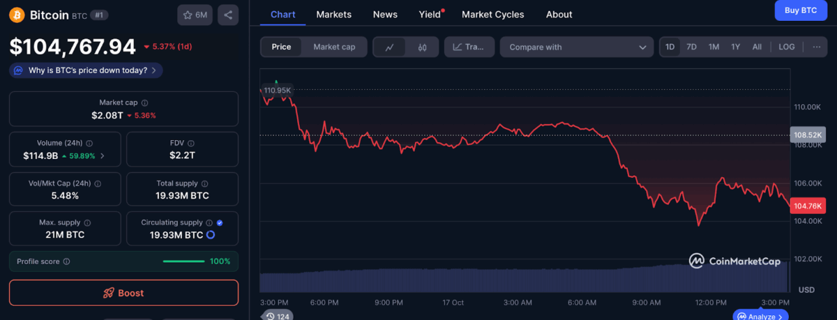Screen dimensions: 837x320
Task: Click the share icon button
Action: click(227, 15)
